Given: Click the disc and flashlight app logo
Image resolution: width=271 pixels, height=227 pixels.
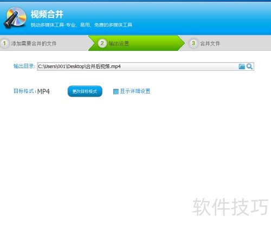Looking at the screenshot, I should 15,18.
